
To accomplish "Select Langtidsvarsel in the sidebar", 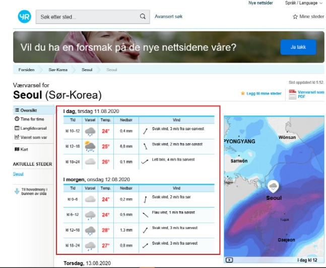I will [x=31, y=128].
